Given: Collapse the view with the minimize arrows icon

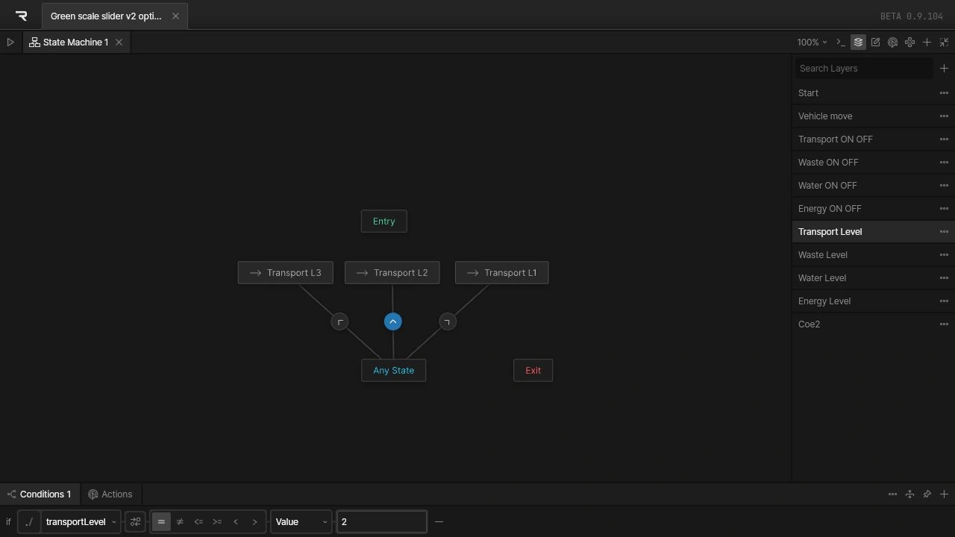Looking at the screenshot, I should pos(944,43).
